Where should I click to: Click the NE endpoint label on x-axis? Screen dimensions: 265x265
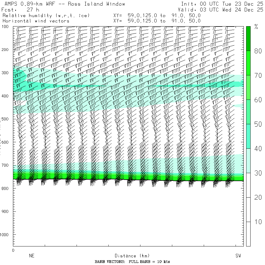[32, 256]
